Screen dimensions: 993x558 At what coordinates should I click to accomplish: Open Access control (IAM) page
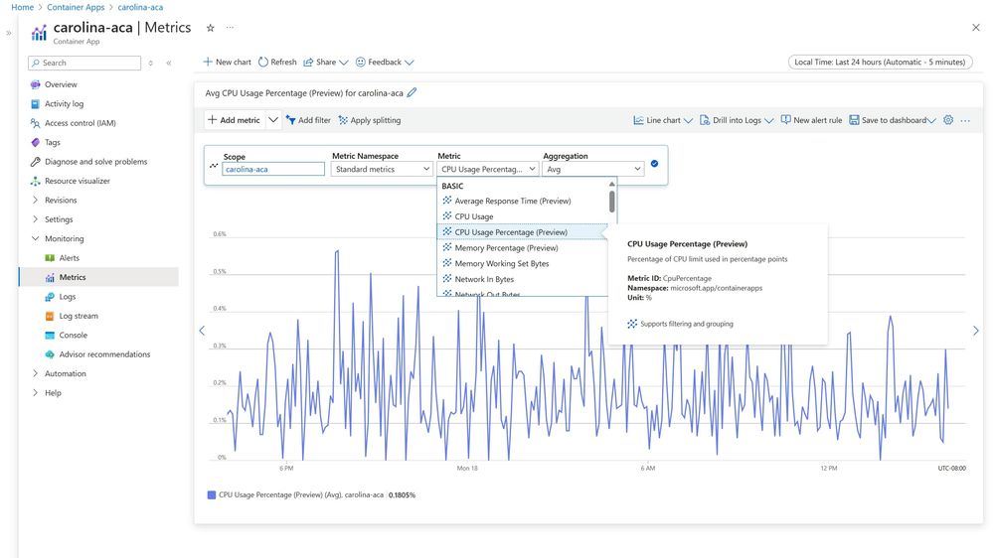pyautogui.click(x=80, y=123)
